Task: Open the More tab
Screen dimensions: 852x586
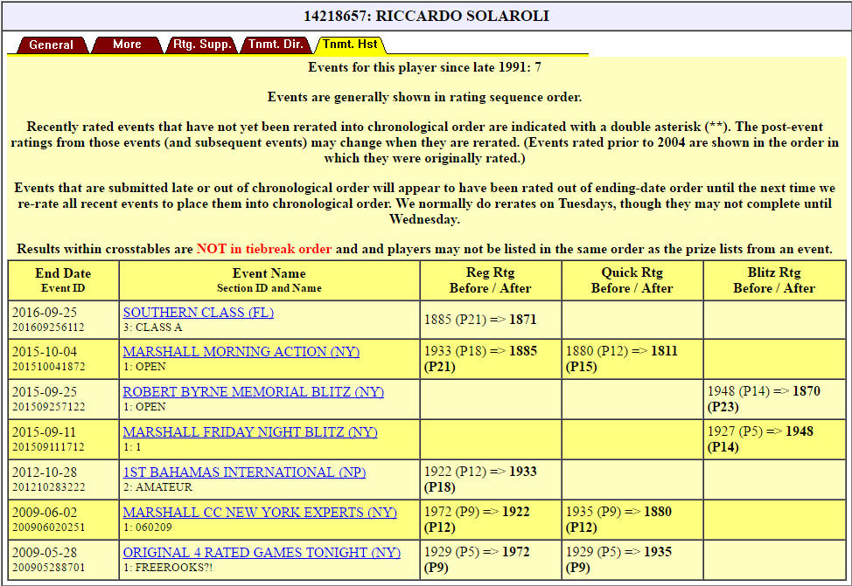Action: [127, 45]
